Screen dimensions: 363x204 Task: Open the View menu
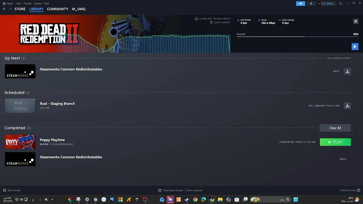tap(18, 3)
